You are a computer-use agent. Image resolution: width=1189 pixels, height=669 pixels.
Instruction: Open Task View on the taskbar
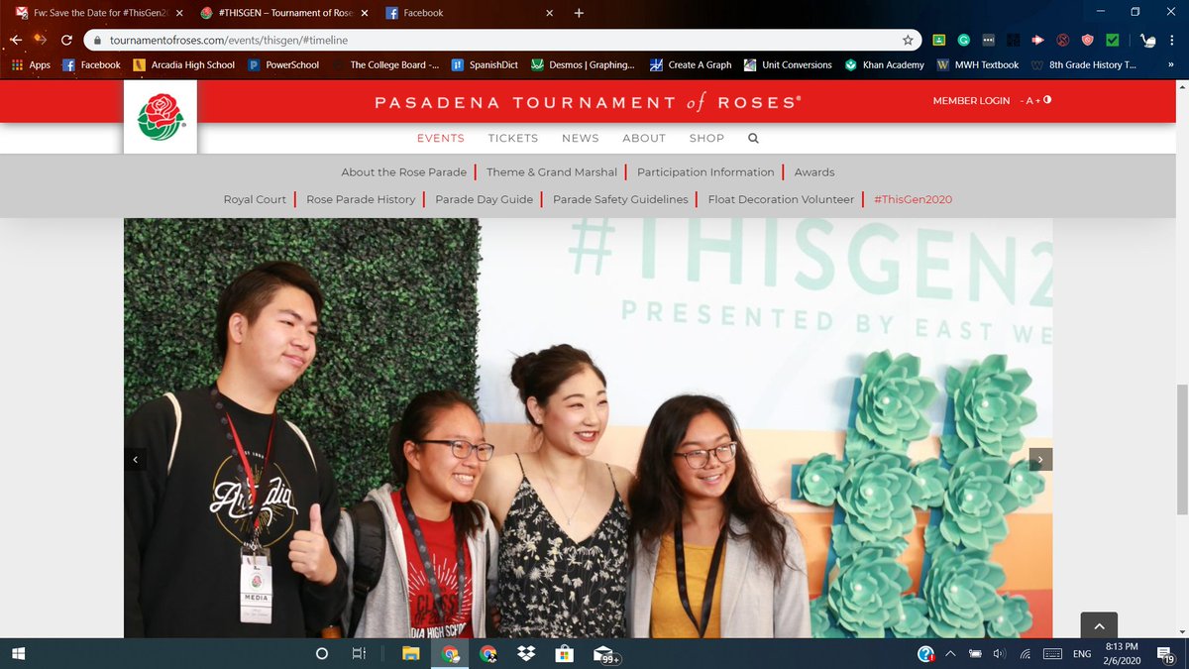359,654
